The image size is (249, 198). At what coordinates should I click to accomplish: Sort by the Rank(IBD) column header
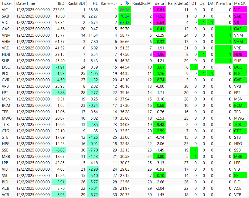pyautogui.click(x=76, y=3)
